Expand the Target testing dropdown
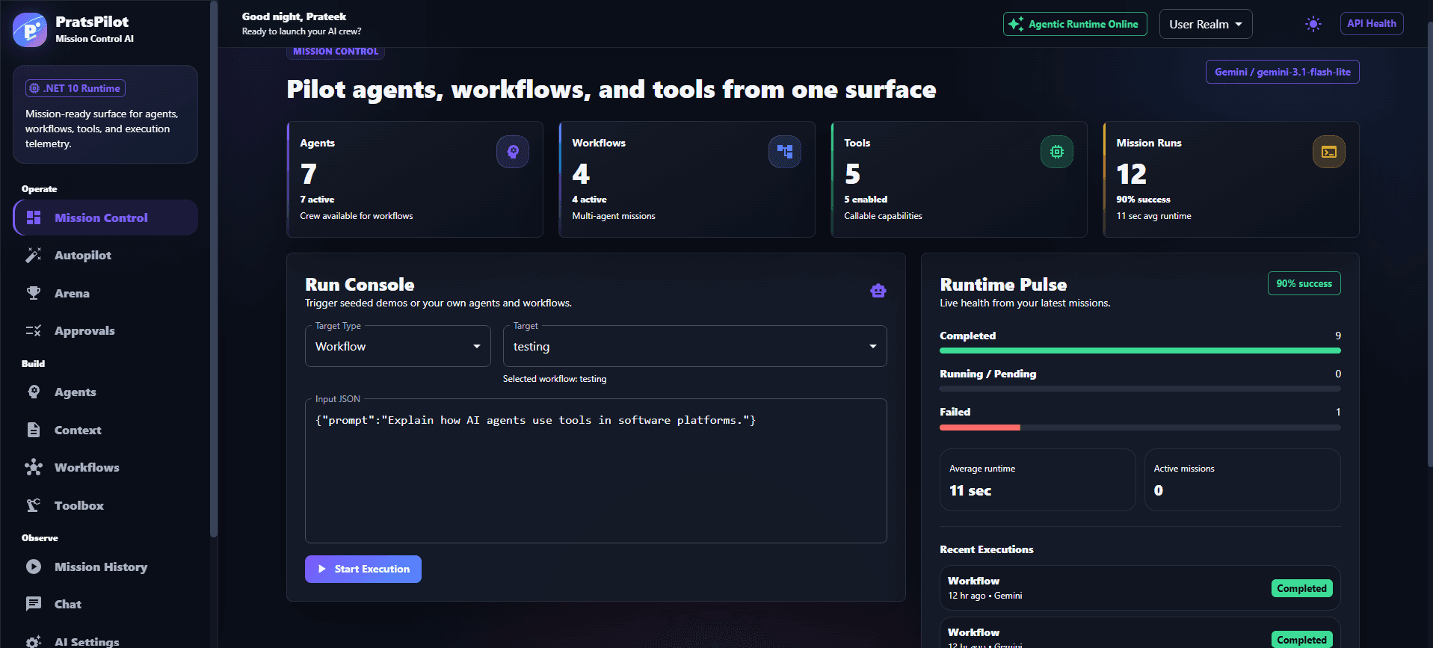1433x648 pixels. coord(695,346)
